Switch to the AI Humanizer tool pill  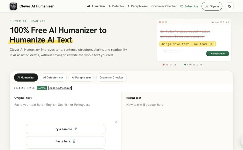tap(26, 78)
